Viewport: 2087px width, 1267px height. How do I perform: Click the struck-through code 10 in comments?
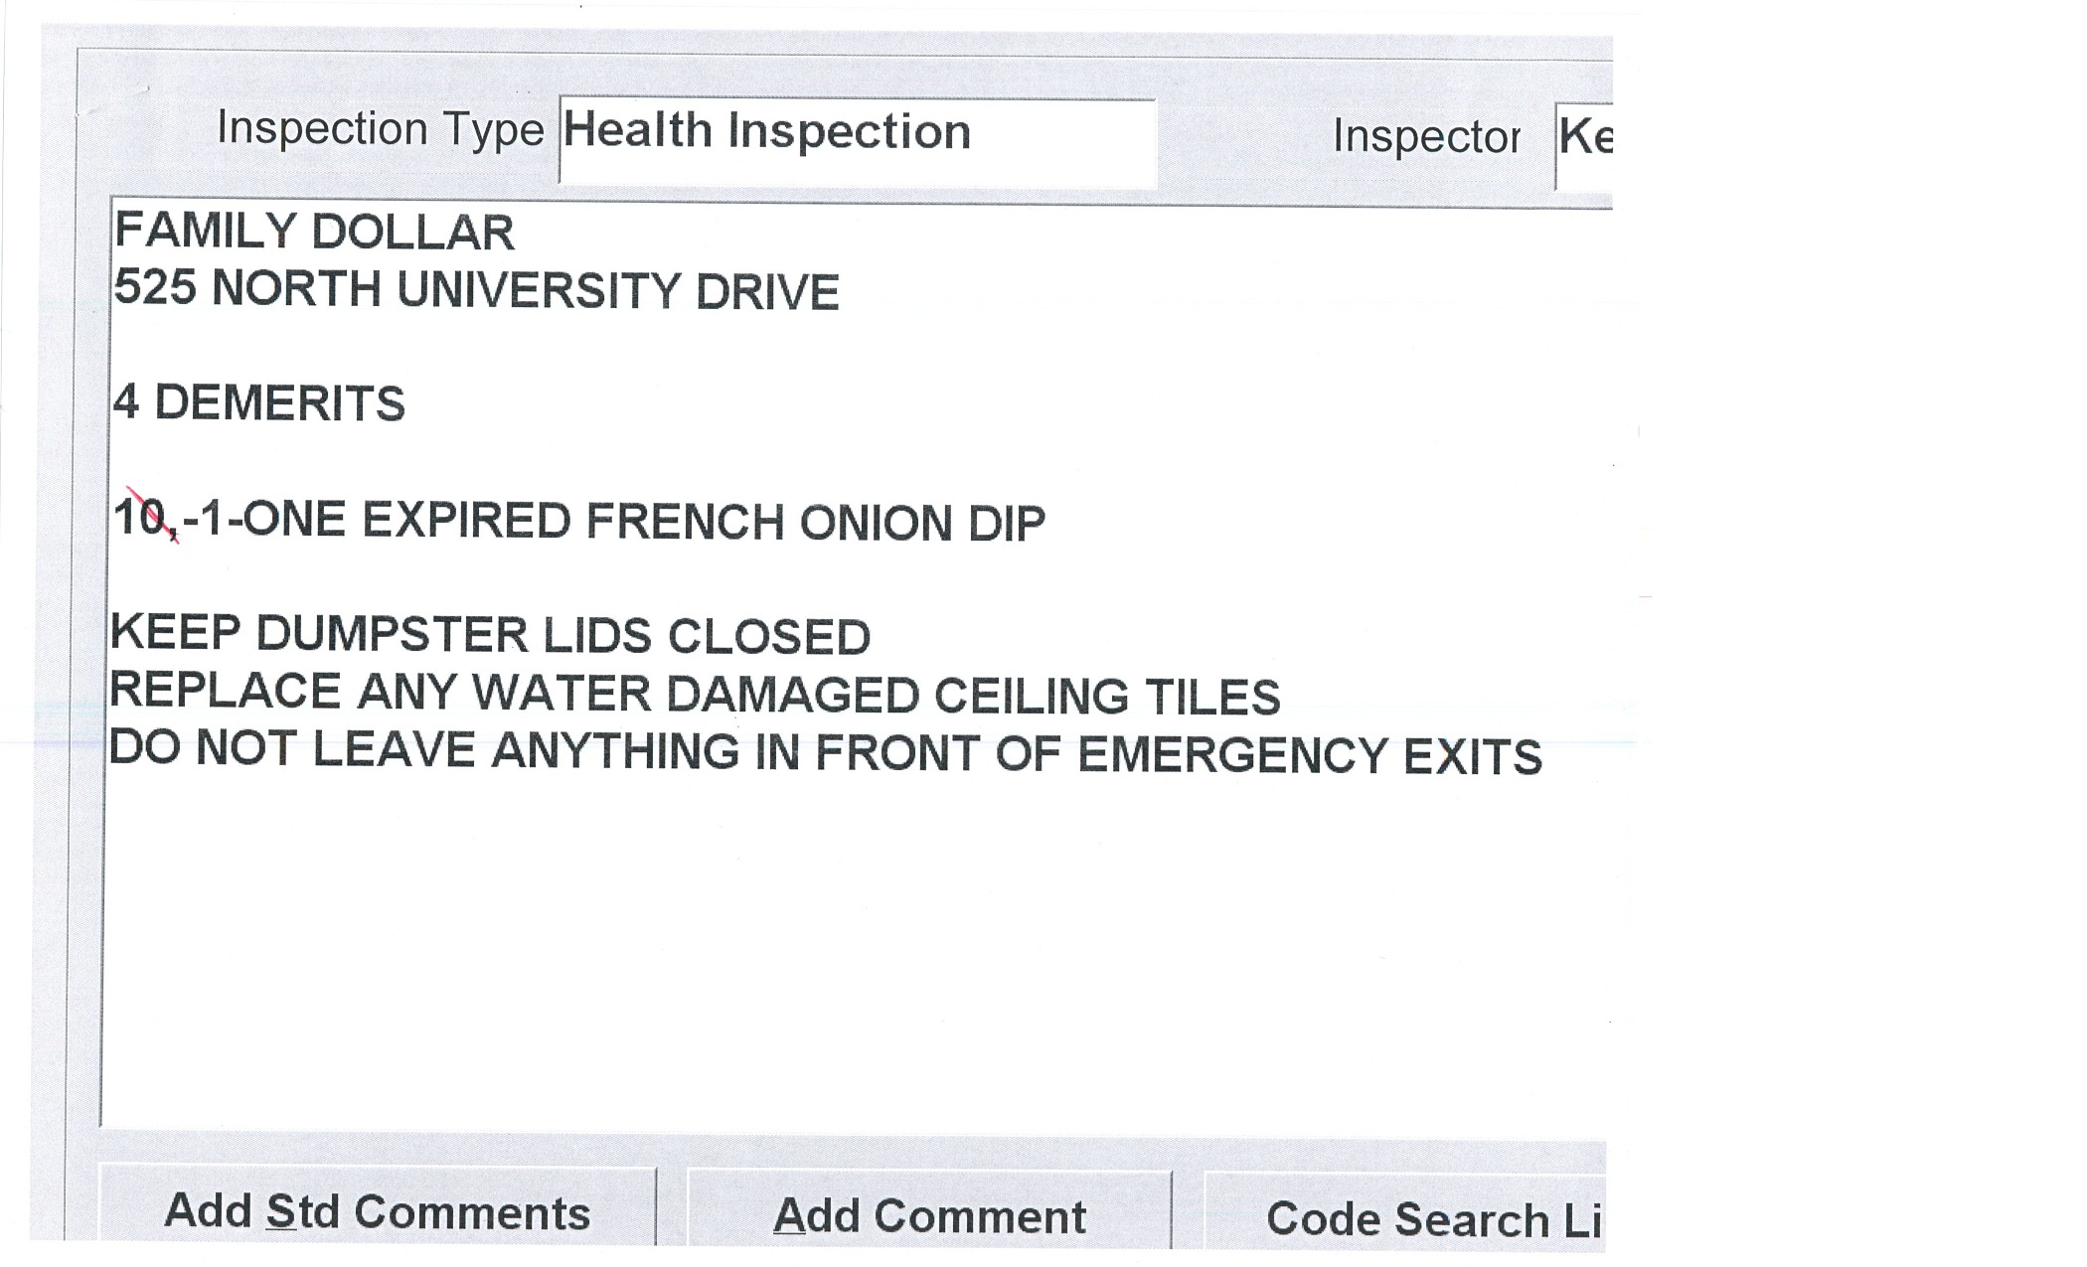[141, 517]
